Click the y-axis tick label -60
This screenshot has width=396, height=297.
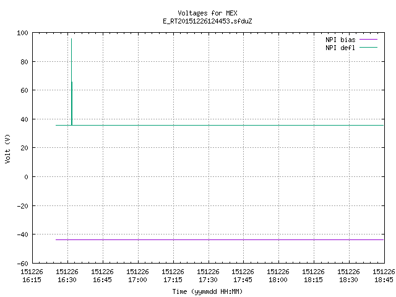point(22,264)
